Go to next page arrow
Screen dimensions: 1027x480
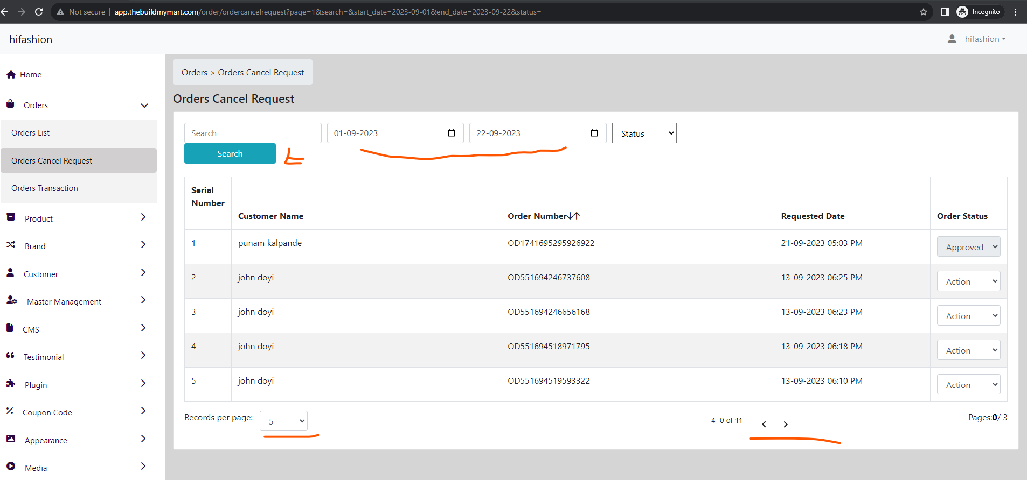click(786, 425)
